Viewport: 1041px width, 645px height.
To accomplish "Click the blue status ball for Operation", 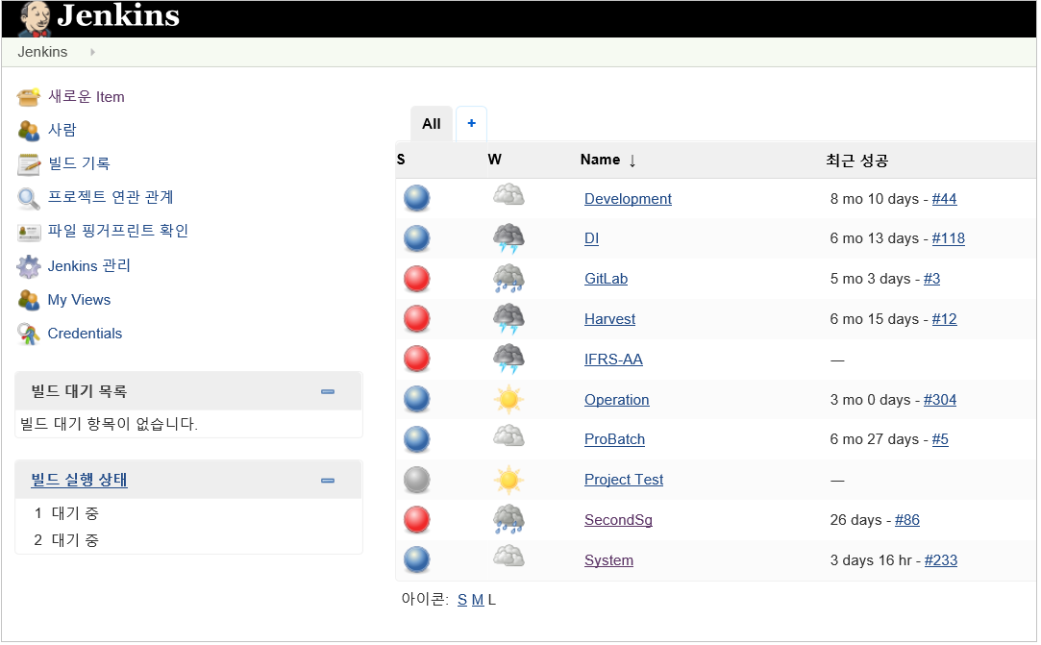I will tap(417, 400).
